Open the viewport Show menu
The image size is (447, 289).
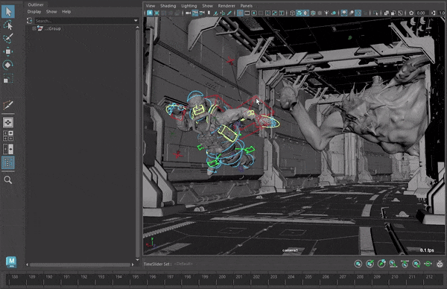pos(208,6)
